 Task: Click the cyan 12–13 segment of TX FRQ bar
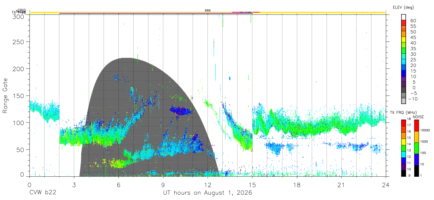point(404,154)
